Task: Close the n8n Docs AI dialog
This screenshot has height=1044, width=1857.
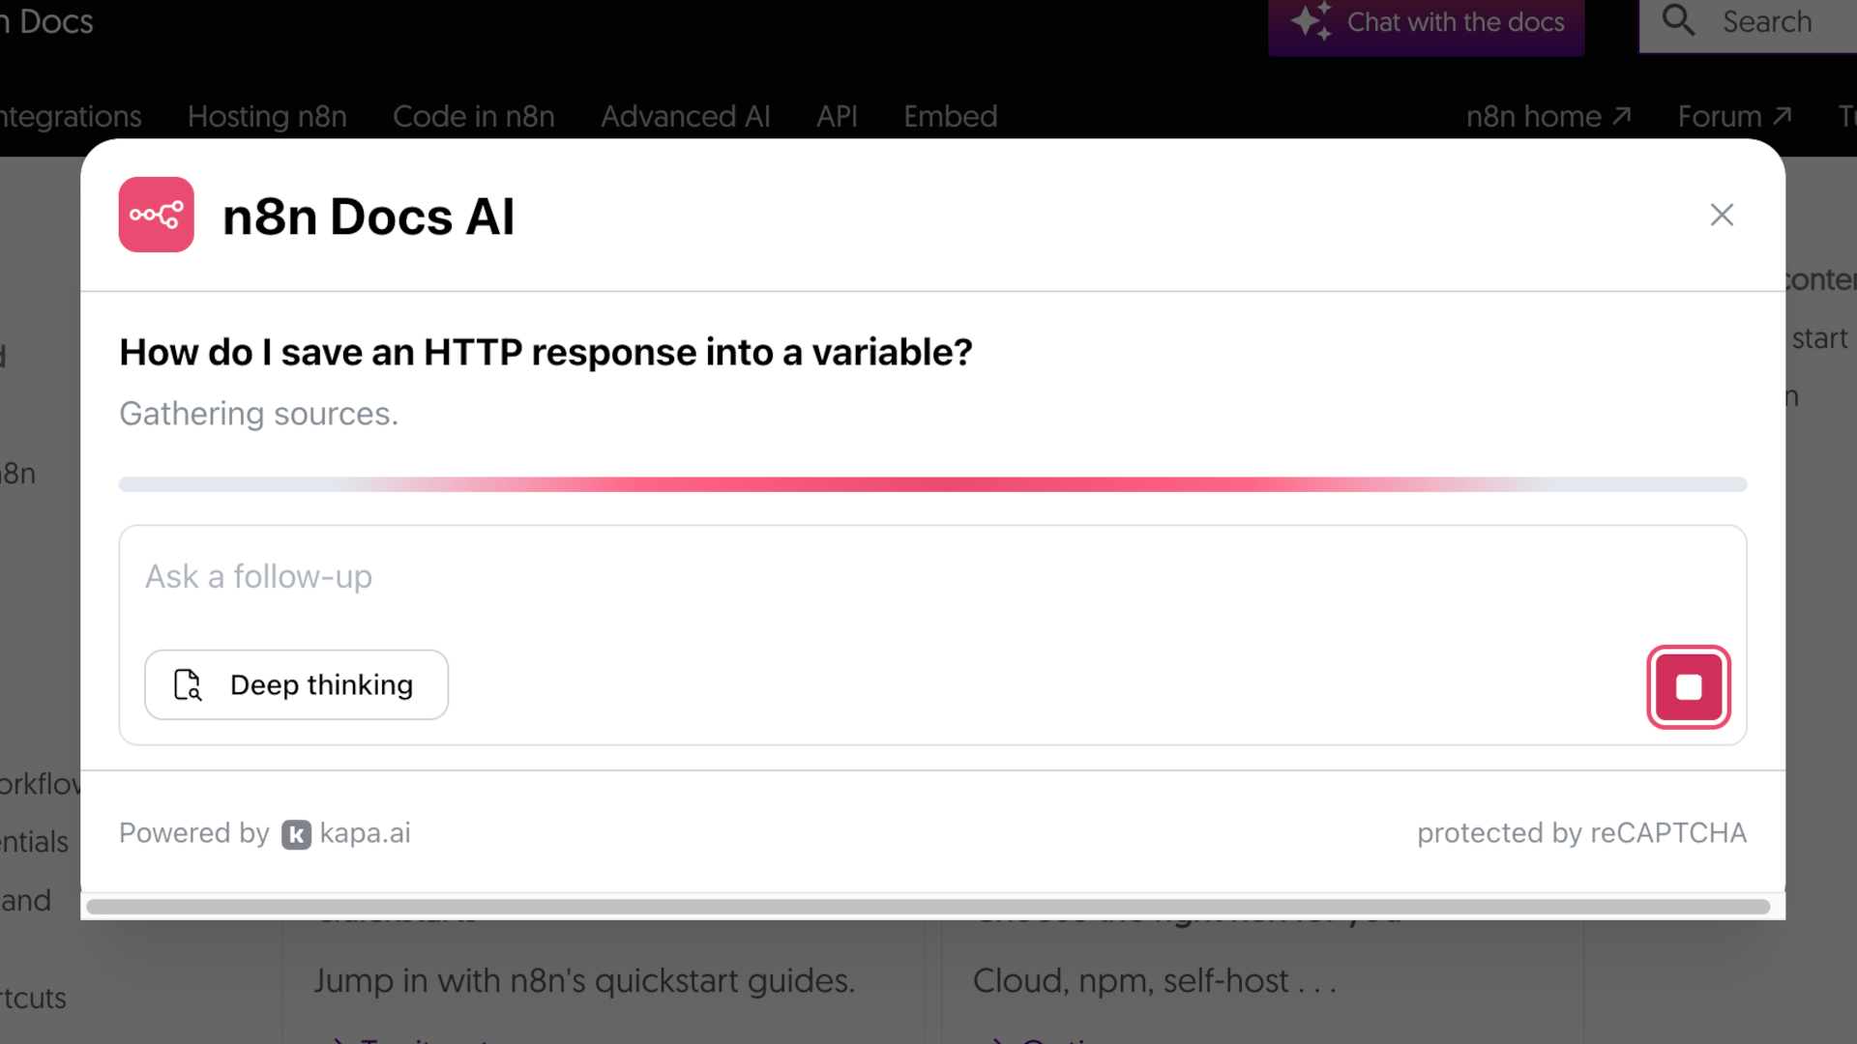Action: pos(1722,215)
